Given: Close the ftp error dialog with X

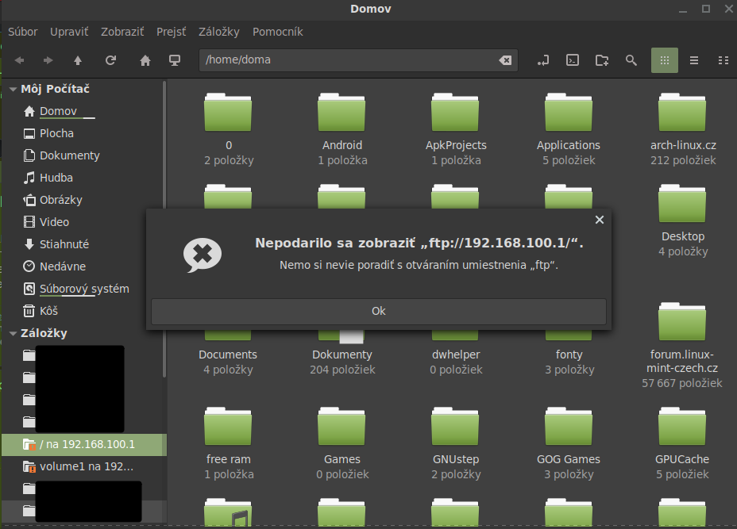Looking at the screenshot, I should point(600,220).
